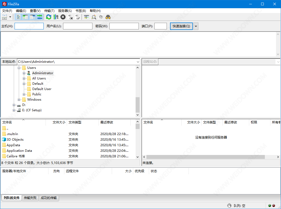Screen dimensions: 281x209
Task: Disconnect from current server icon
Action: [70, 17]
